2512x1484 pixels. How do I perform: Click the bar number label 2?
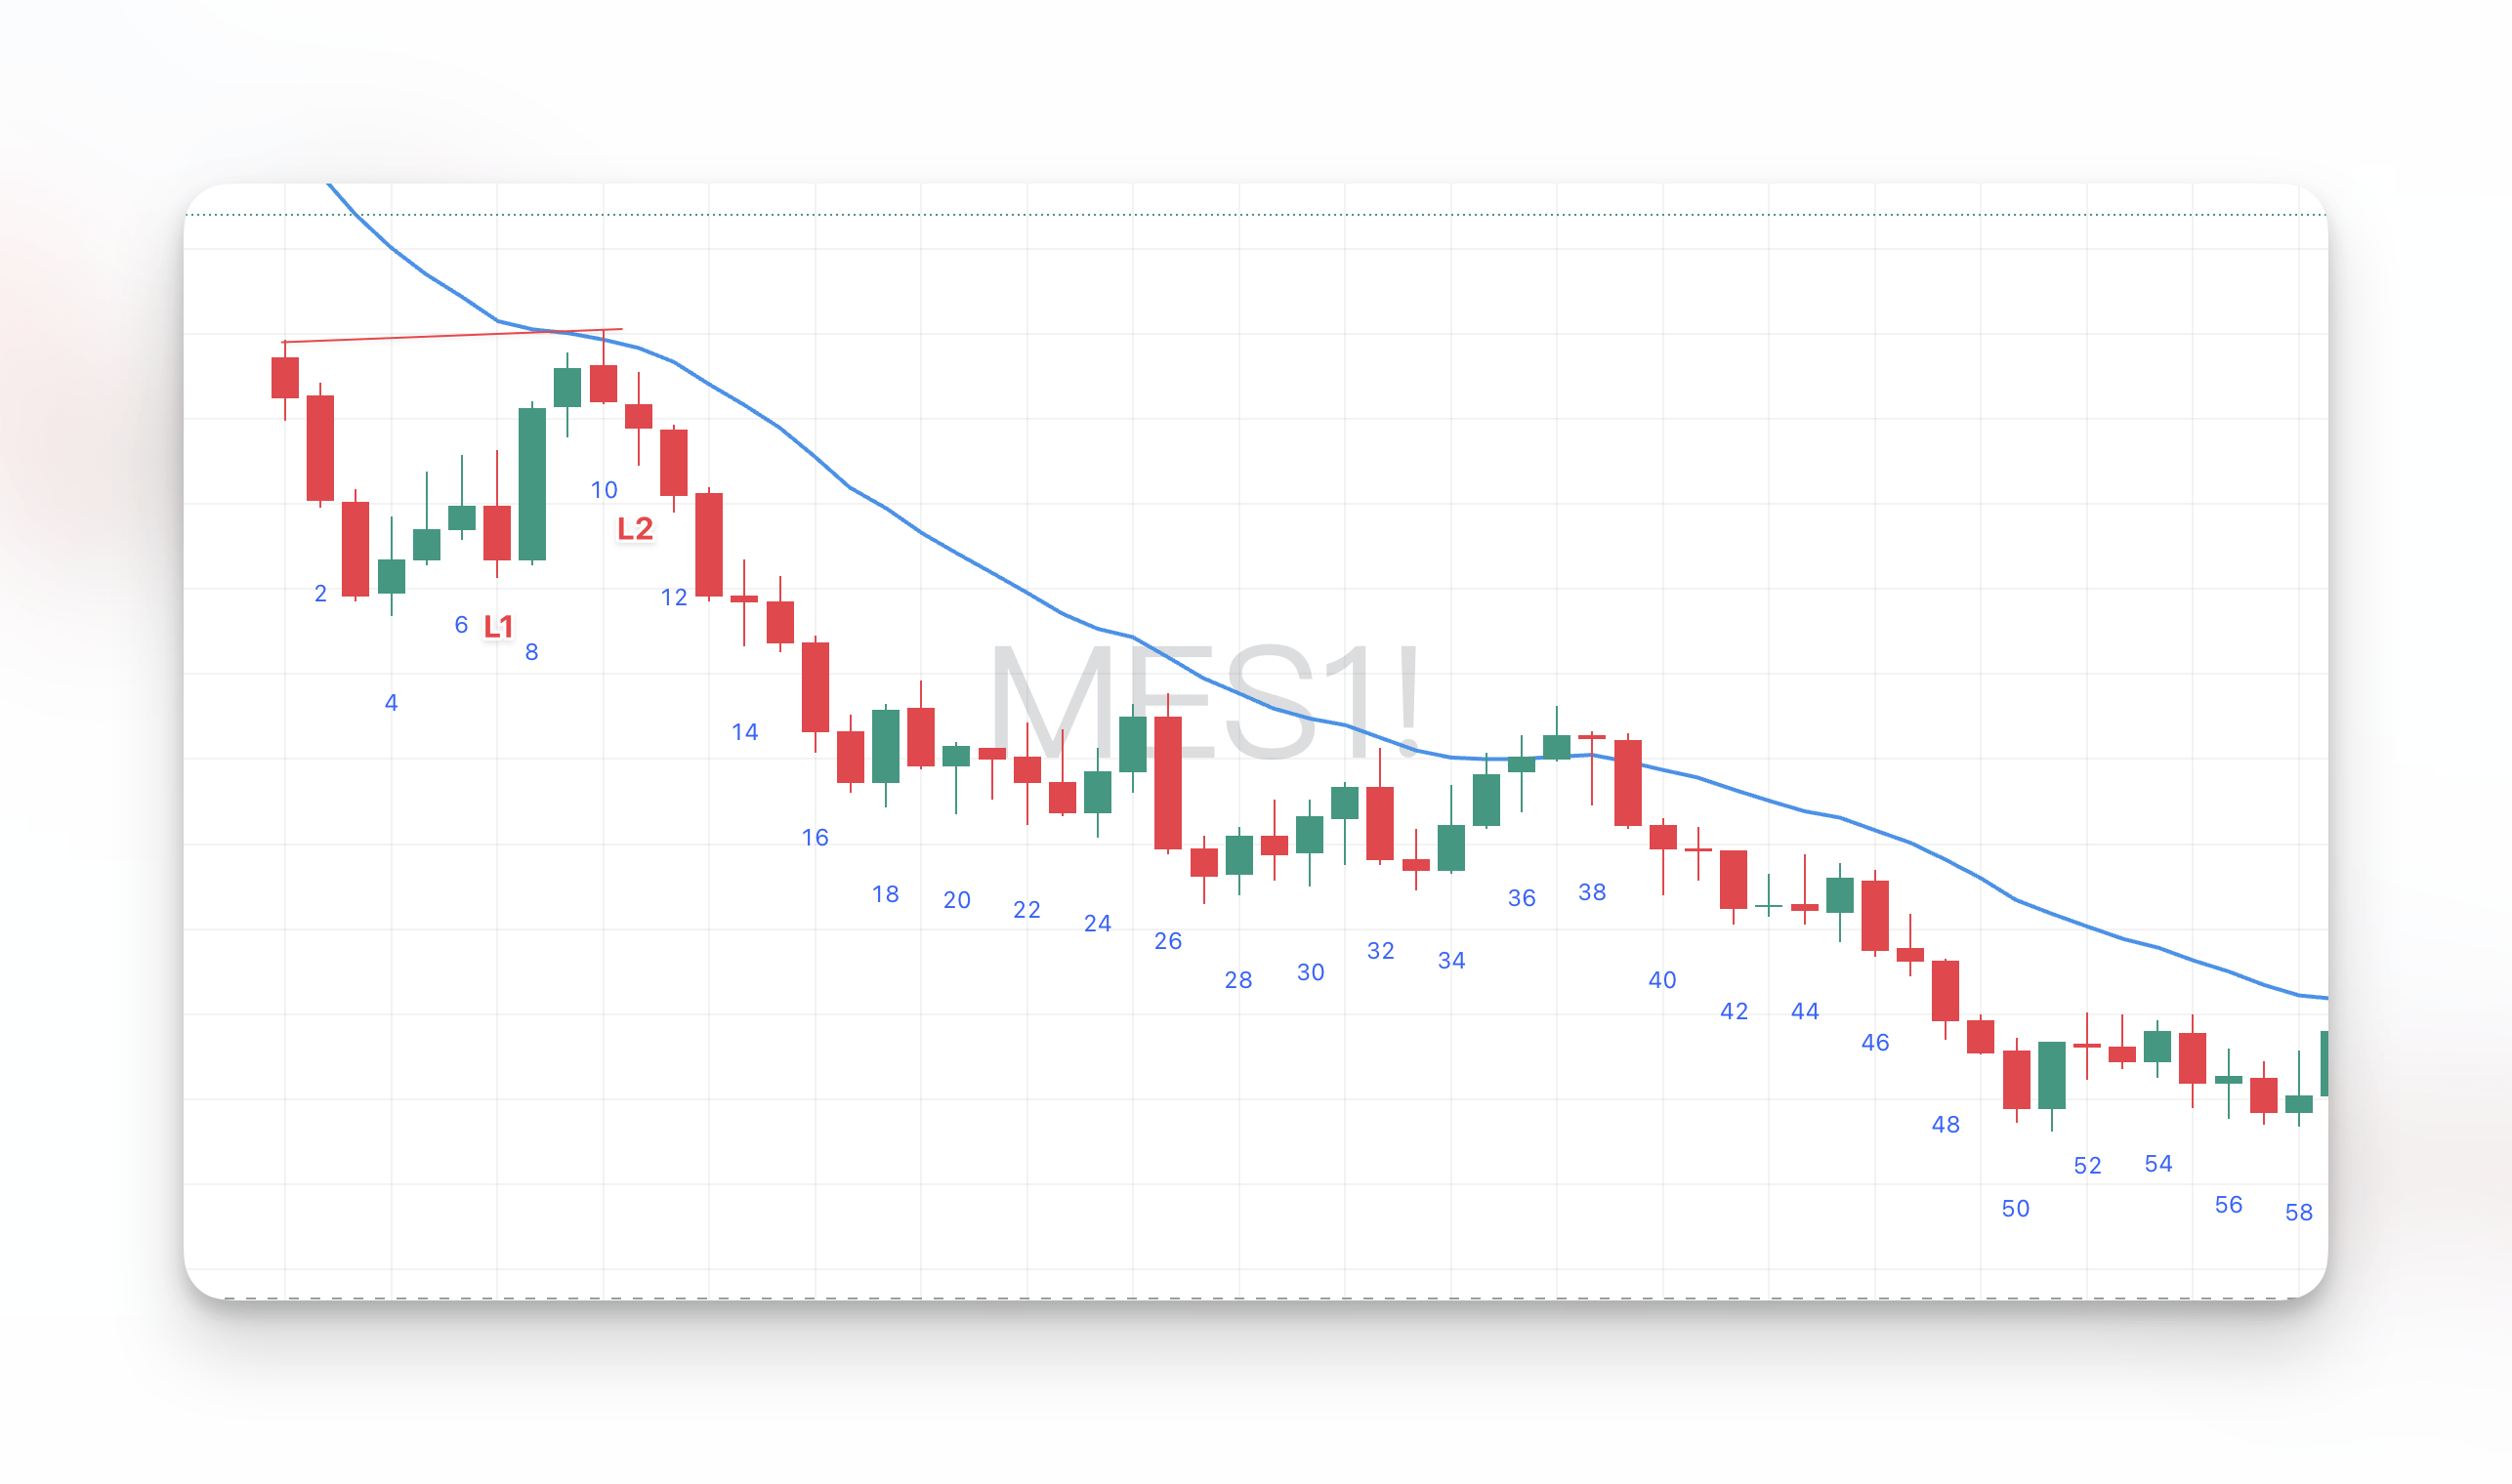320,594
